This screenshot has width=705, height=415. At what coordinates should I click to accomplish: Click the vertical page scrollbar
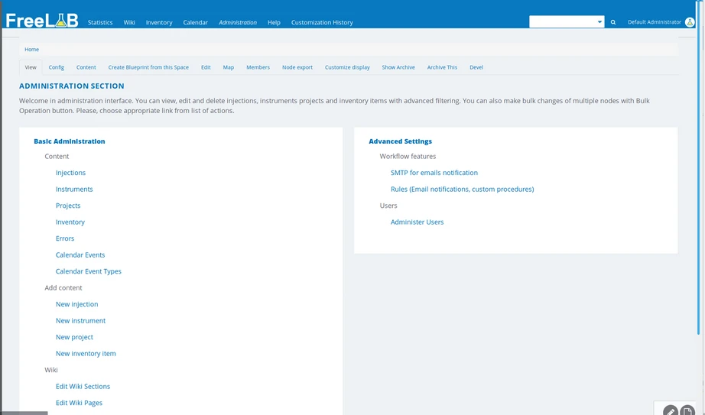[698, 169]
